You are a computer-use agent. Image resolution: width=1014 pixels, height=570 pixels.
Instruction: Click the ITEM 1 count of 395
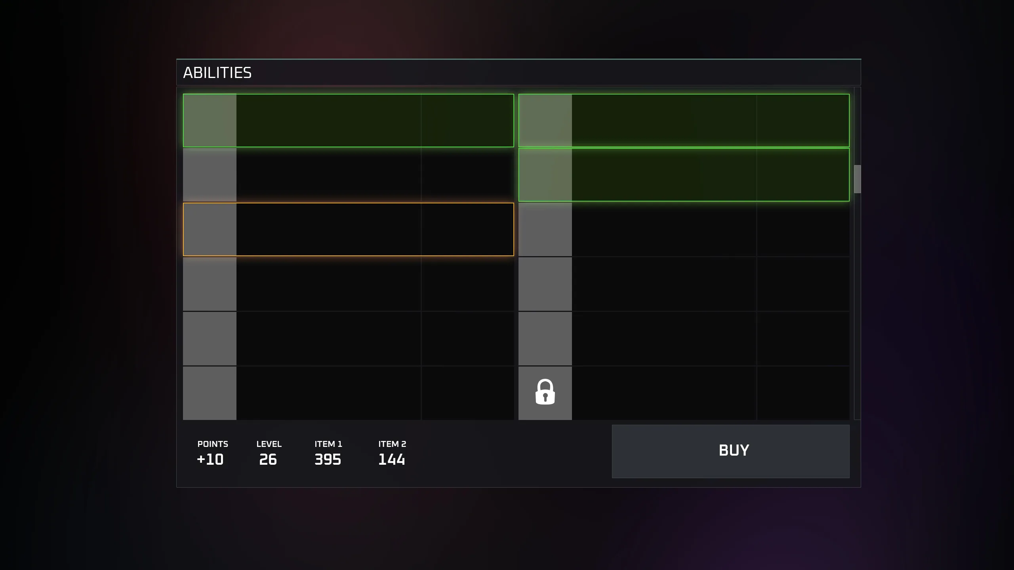pos(328,459)
